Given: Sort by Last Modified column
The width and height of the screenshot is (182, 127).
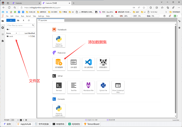Looking at the screenshot, I should click(x=28, y=33).
